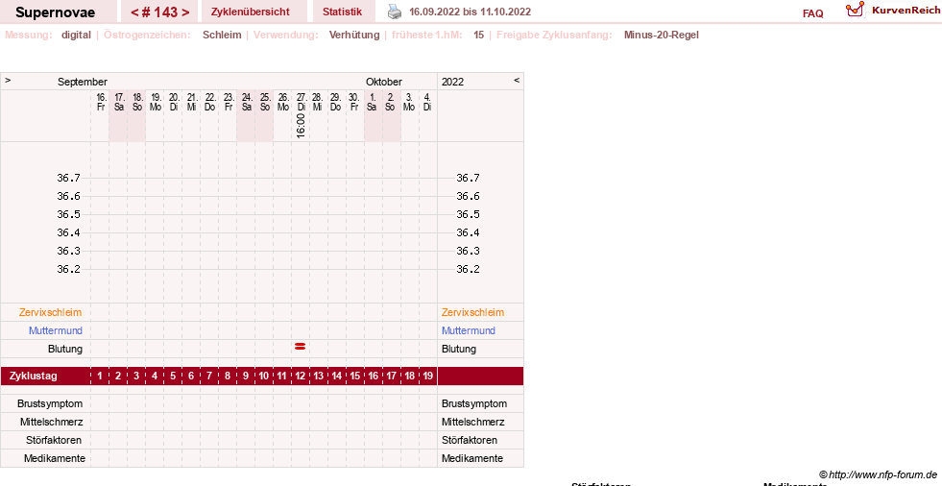Select date column 17. Sa
The height and width of the screenshot is (486, 942).
click(119, 102)
